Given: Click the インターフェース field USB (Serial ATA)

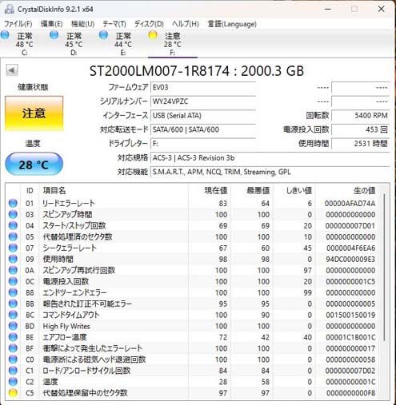Looking at the screenshot, I should pyautogui.click(x=203, y=116).
